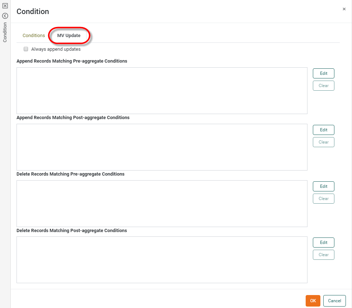Clear Delete Records Post-aggregate conditions
The width and height of the screenshot is (352, 308).
coord(323,255)
